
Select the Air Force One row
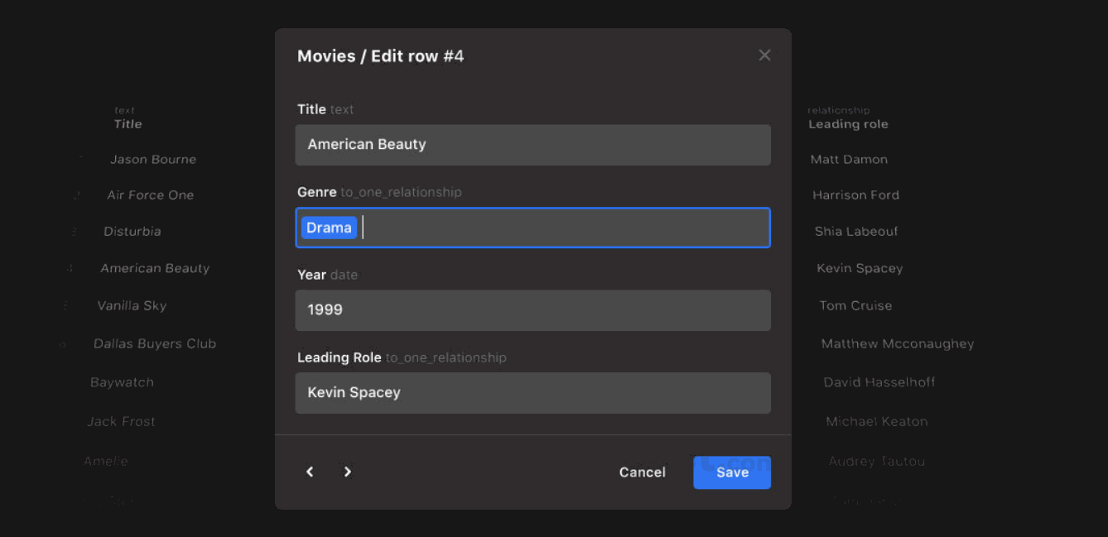coord(150,195)
